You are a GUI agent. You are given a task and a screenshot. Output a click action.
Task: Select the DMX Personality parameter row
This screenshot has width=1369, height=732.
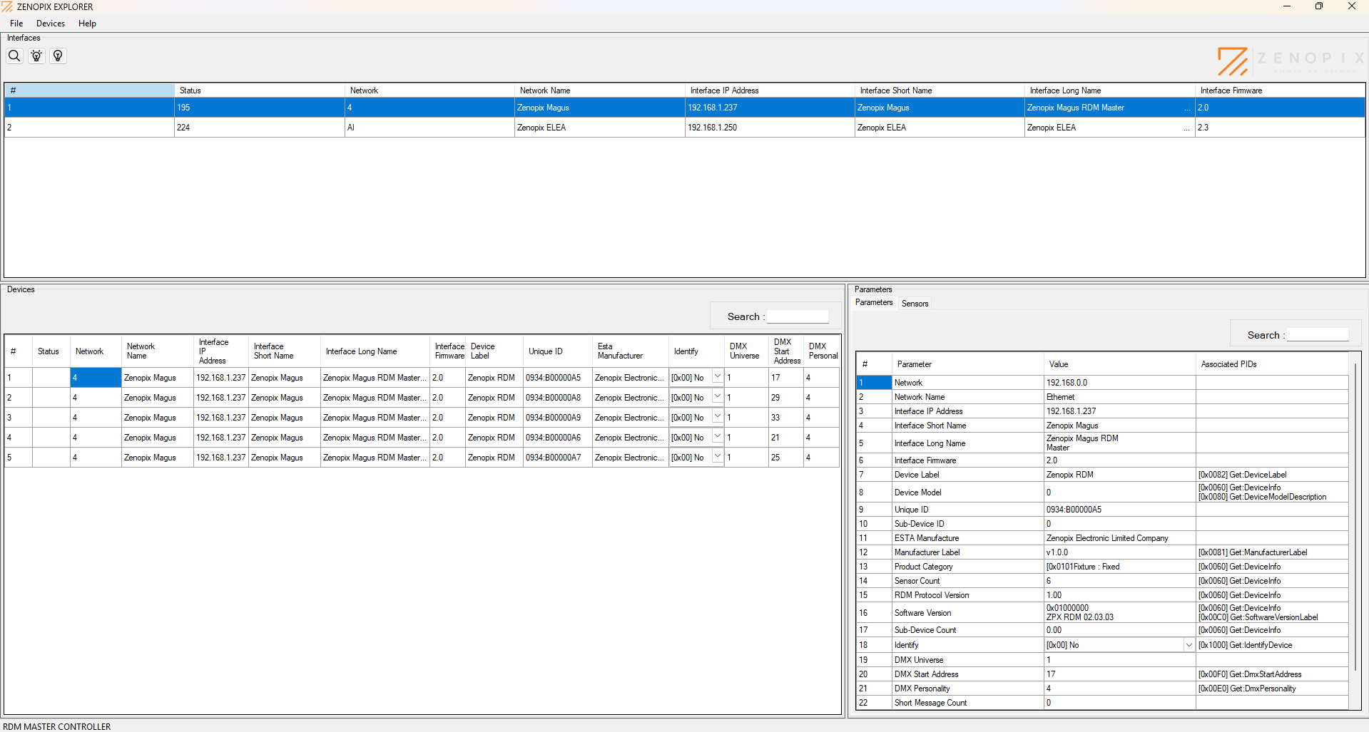tap(1102, 689)
